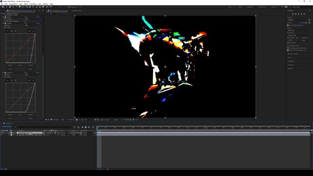This screenshot has height=176, width=313.
Task: Select the Eraser tool
Action: 43,7
